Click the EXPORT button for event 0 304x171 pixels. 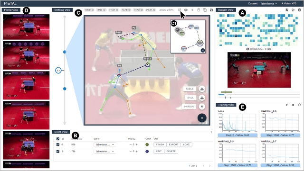[173, 144]
